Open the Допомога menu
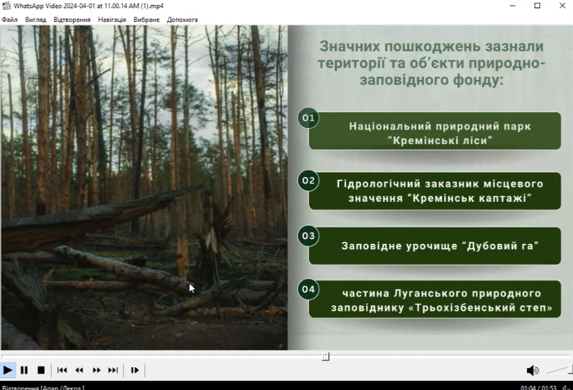This screenshot has height=390, width=573. pyautogui.click(x=182, y=19)
